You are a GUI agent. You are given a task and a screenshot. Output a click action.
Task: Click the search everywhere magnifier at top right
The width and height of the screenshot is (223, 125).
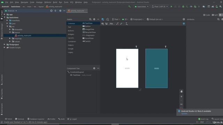pyautogui.click(x=221, y=7)
